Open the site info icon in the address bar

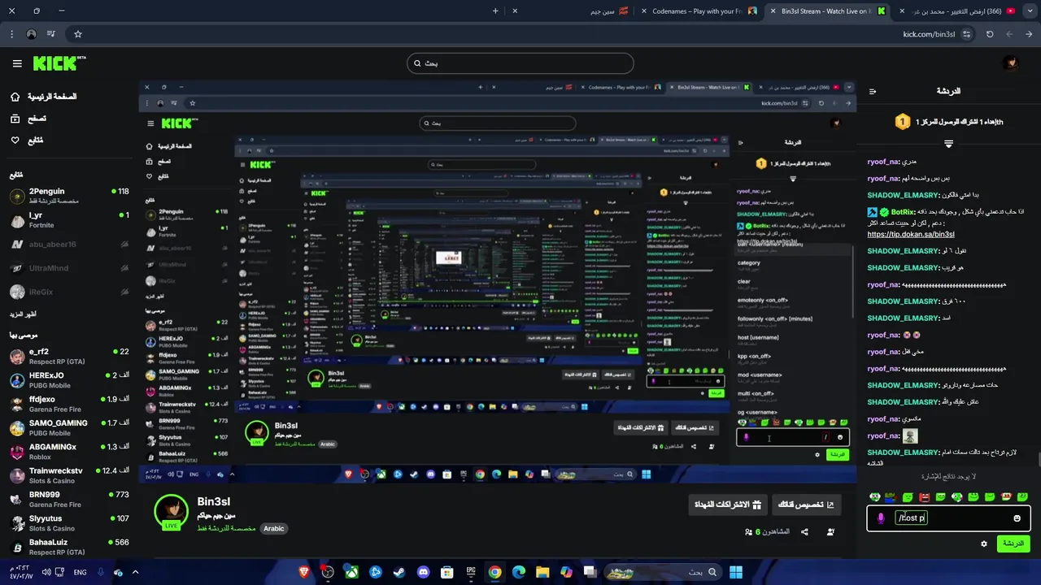[x=966, y=34]
